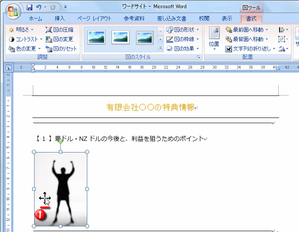Click text line 豪ドル・NZドルの今後と
299x232 pixels.
coord(120,139)
